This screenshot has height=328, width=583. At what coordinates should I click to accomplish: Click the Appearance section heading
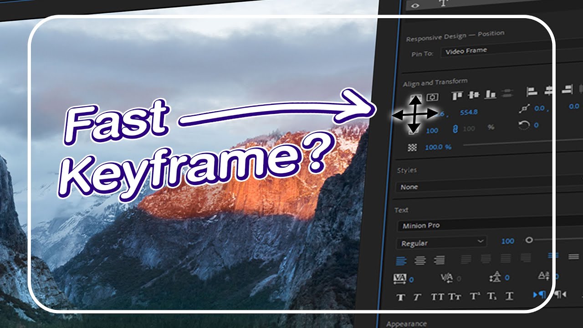(406, 323)
